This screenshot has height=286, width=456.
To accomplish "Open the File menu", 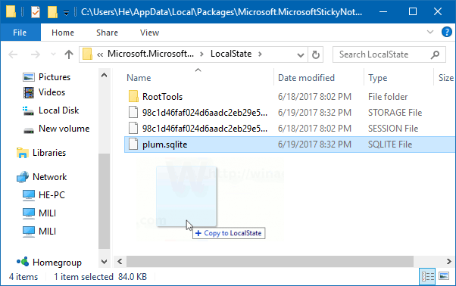I will [x=20, y=33].
